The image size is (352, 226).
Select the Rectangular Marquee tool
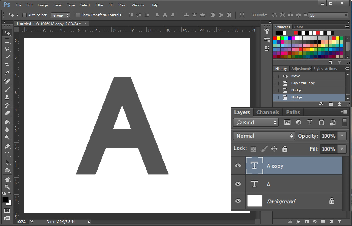pos(7,41)
